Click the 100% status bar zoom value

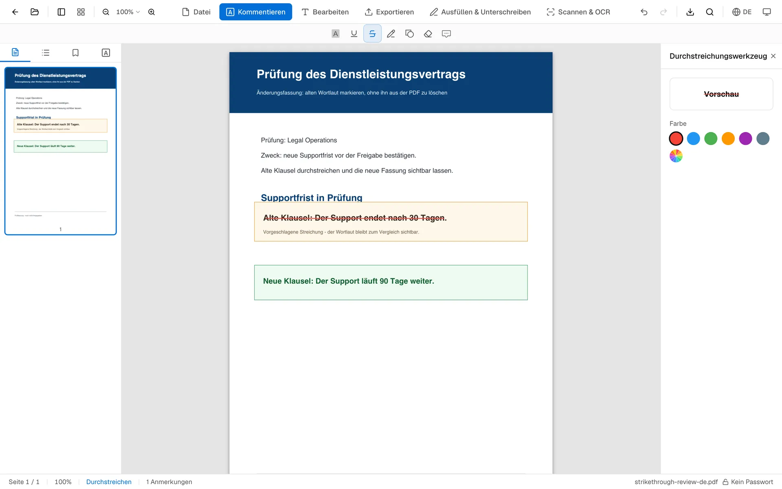tap(63, 482)
